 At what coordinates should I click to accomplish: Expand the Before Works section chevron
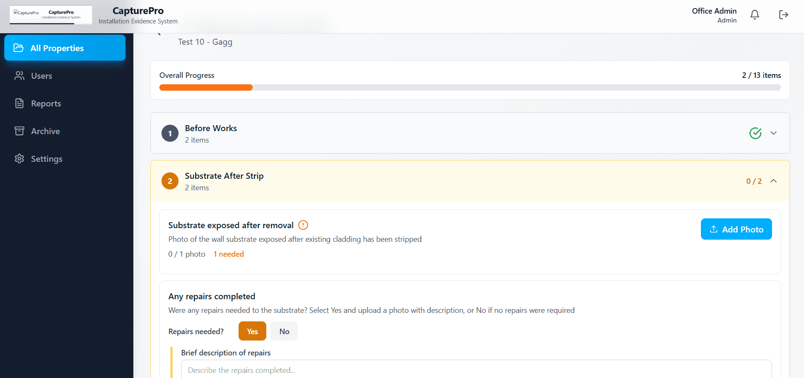[773, 133]
